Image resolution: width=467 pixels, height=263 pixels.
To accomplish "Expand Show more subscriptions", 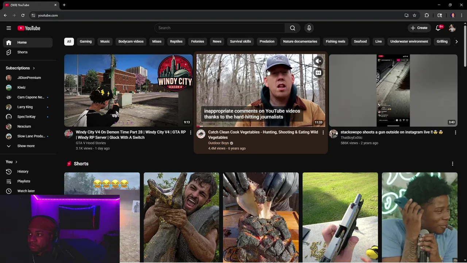I will (28, 146).
